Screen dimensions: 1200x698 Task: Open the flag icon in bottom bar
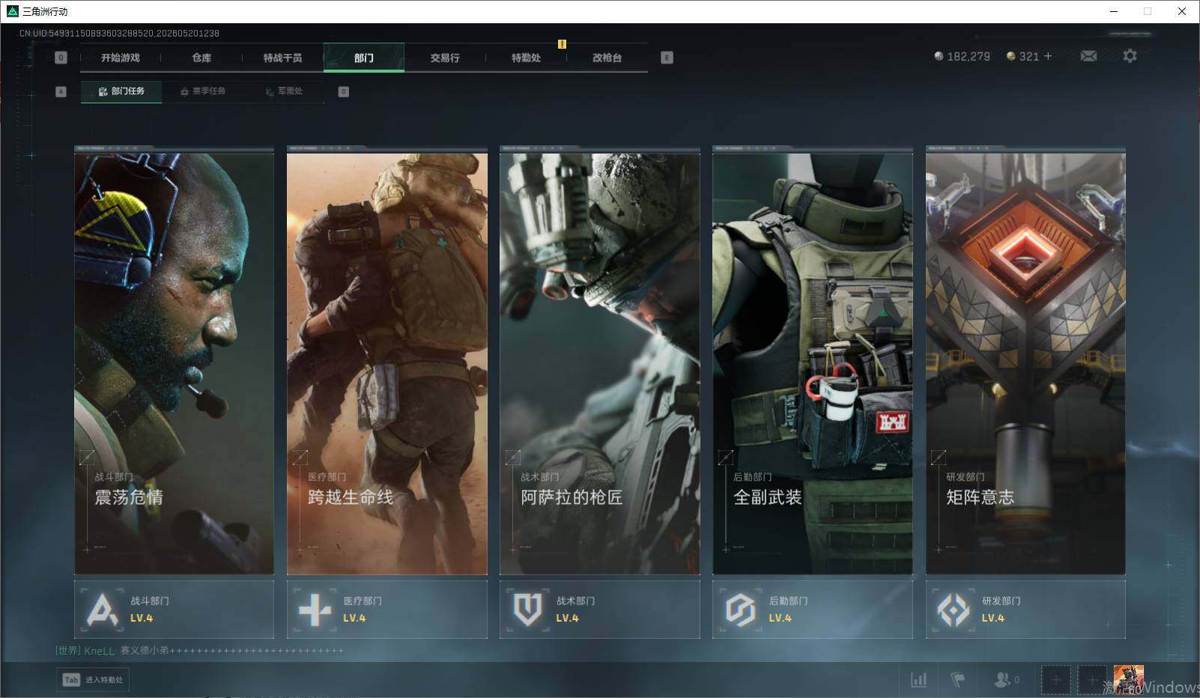pyautogui.click(x=957, y=680)
